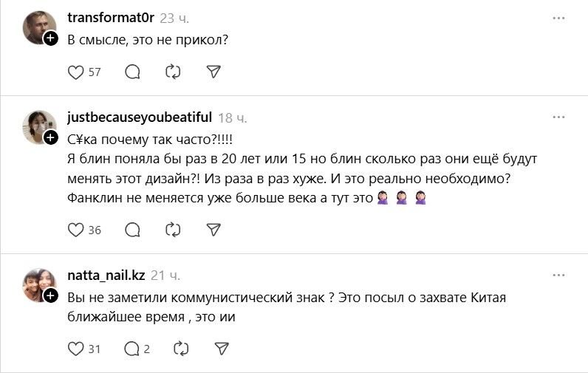Follow transformat0r via avatar plus badge

pyautogui.click(x=51, y=38)
